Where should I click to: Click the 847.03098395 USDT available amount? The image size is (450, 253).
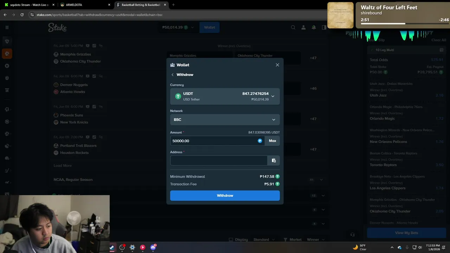(264, 132)
